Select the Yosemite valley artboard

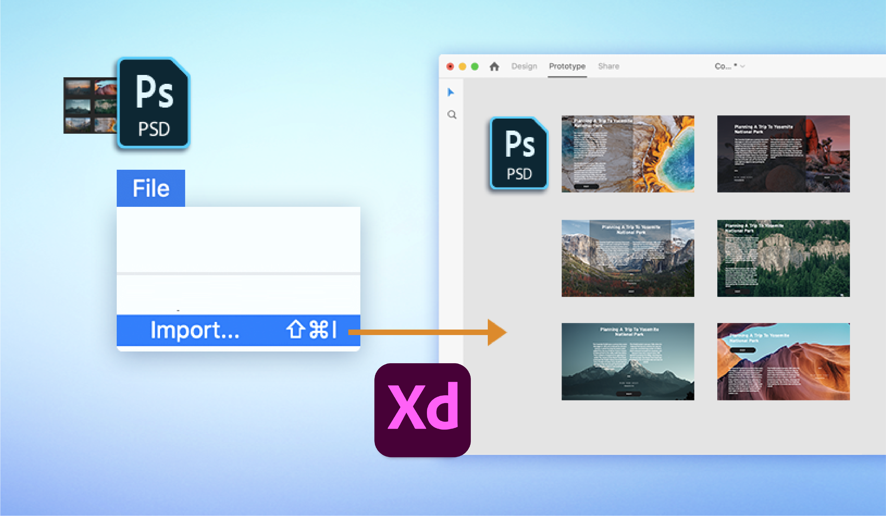click(x=627, y=258)
